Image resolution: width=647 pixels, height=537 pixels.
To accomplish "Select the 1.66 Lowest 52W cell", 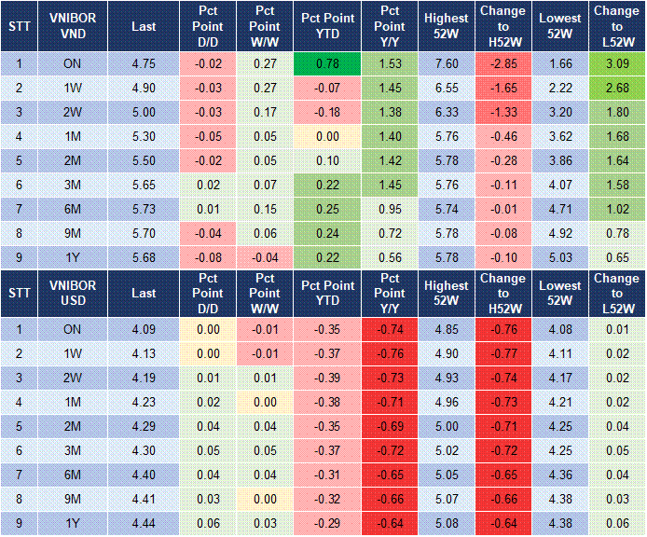I will click(560, 63).
